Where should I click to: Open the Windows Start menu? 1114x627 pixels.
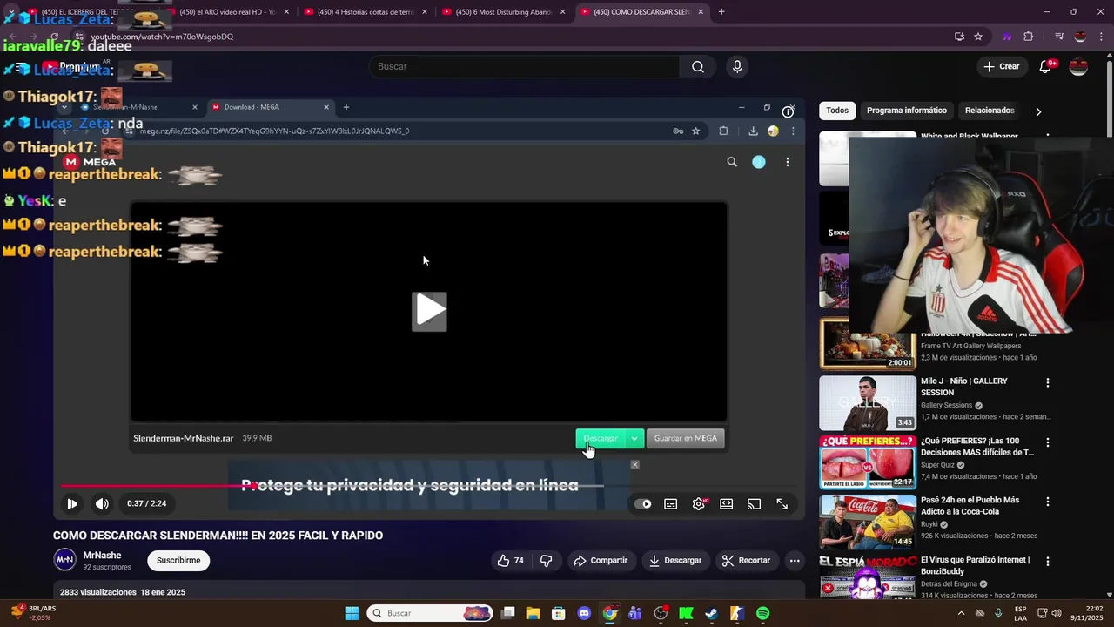click(352, 613)
